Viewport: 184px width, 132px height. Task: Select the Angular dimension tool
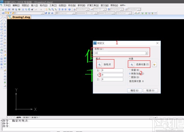point(5,39)
